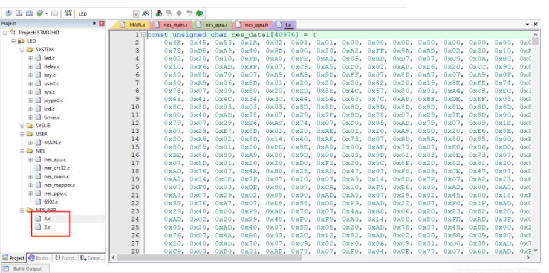Expand the nes_mapper.c file node
Screen dimensions: 549x273
tap(30, 185)
